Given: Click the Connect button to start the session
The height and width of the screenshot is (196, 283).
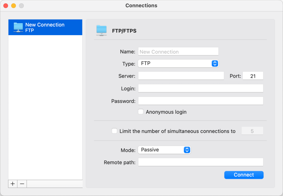Looking at the screenshot, I should (x=243, y=175).
